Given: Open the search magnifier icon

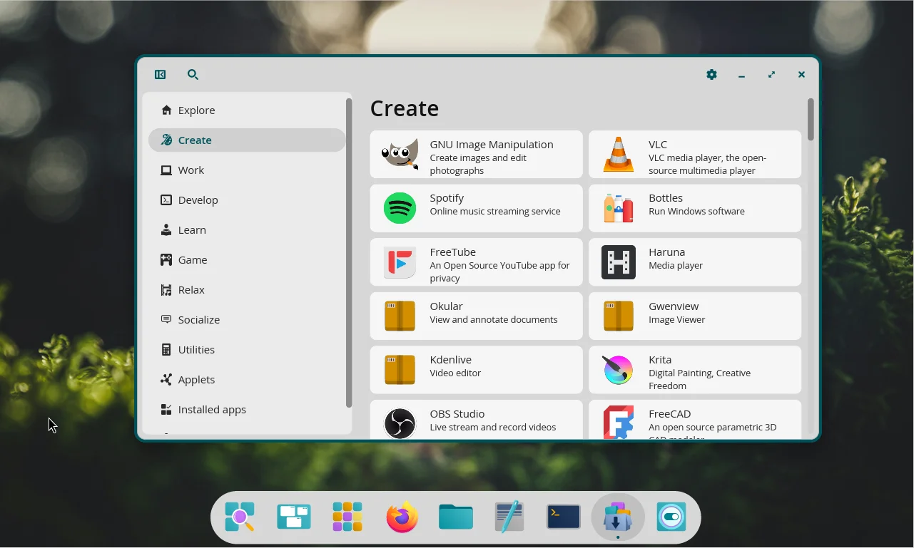Looking at the screenshot, I should click(193, 75).
